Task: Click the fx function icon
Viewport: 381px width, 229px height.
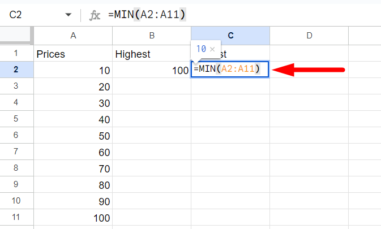Action: 95,14
